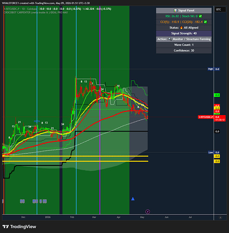Click the top green 0.0 price axis label

coord(217,95)
